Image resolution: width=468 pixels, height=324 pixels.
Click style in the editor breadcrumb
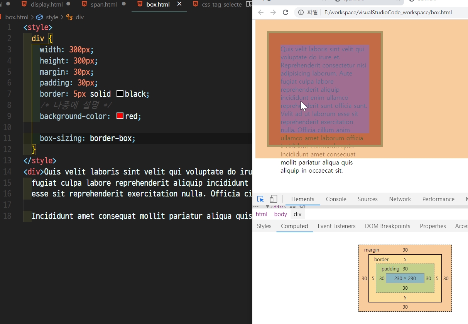point(52,17)
